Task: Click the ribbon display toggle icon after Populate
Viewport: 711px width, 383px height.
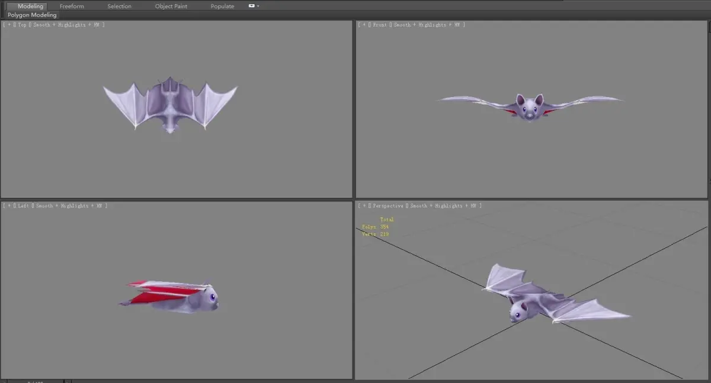Action: [252, 6]
